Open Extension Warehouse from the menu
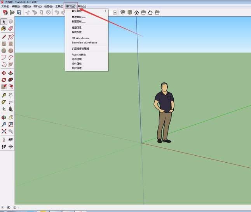The width and height of the screenshot is (251, 212). [84, 43]
